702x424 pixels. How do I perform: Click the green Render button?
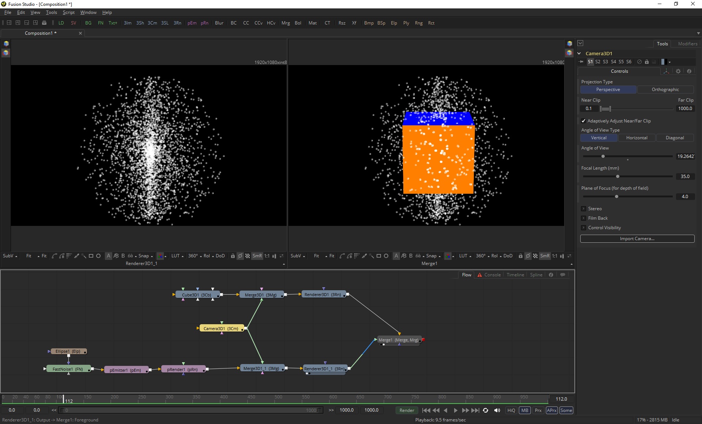tap(407, 410)
